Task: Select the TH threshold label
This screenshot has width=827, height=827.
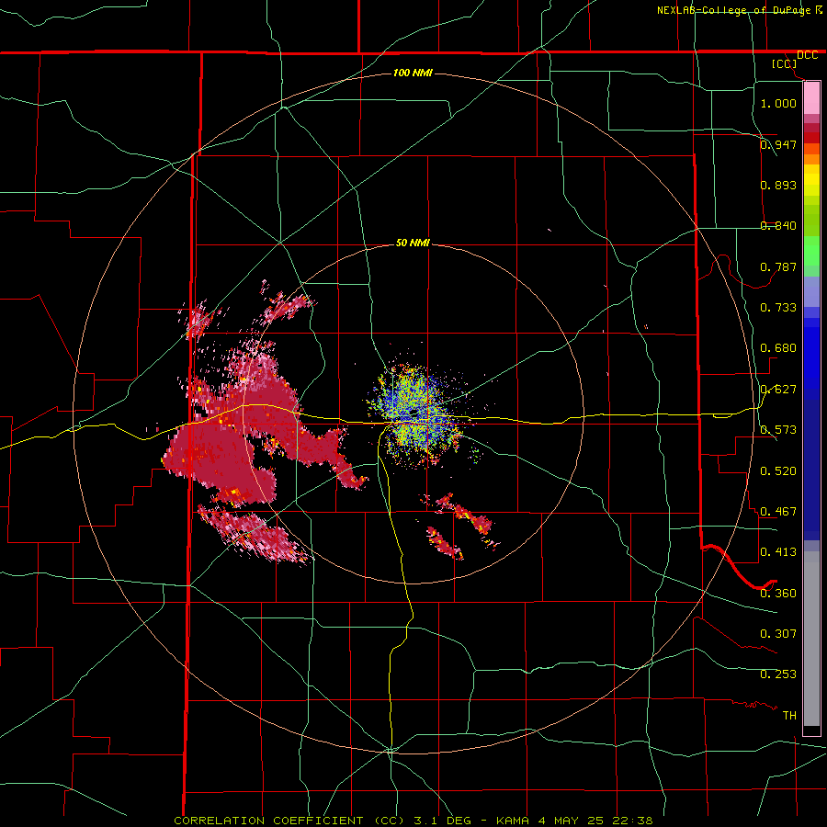Action: (789, 715)
